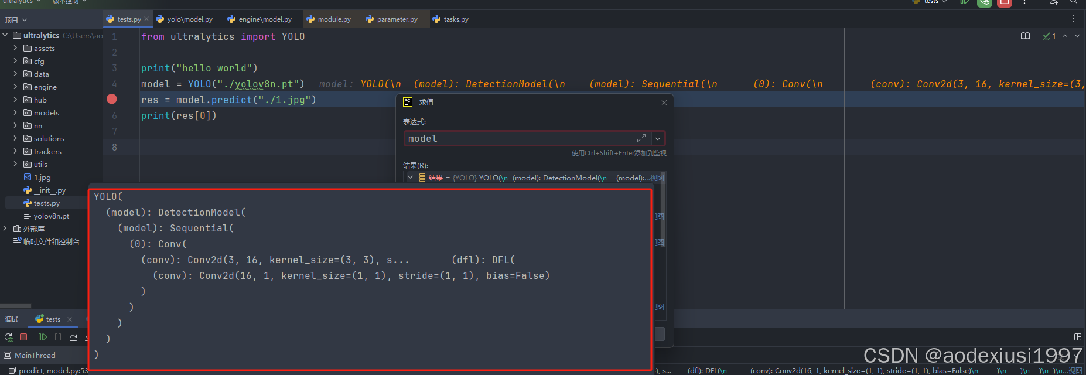Screen dimensions: 1086x375
Task: Click the top toolbar red Stop button
Action: coord(1005,2)
